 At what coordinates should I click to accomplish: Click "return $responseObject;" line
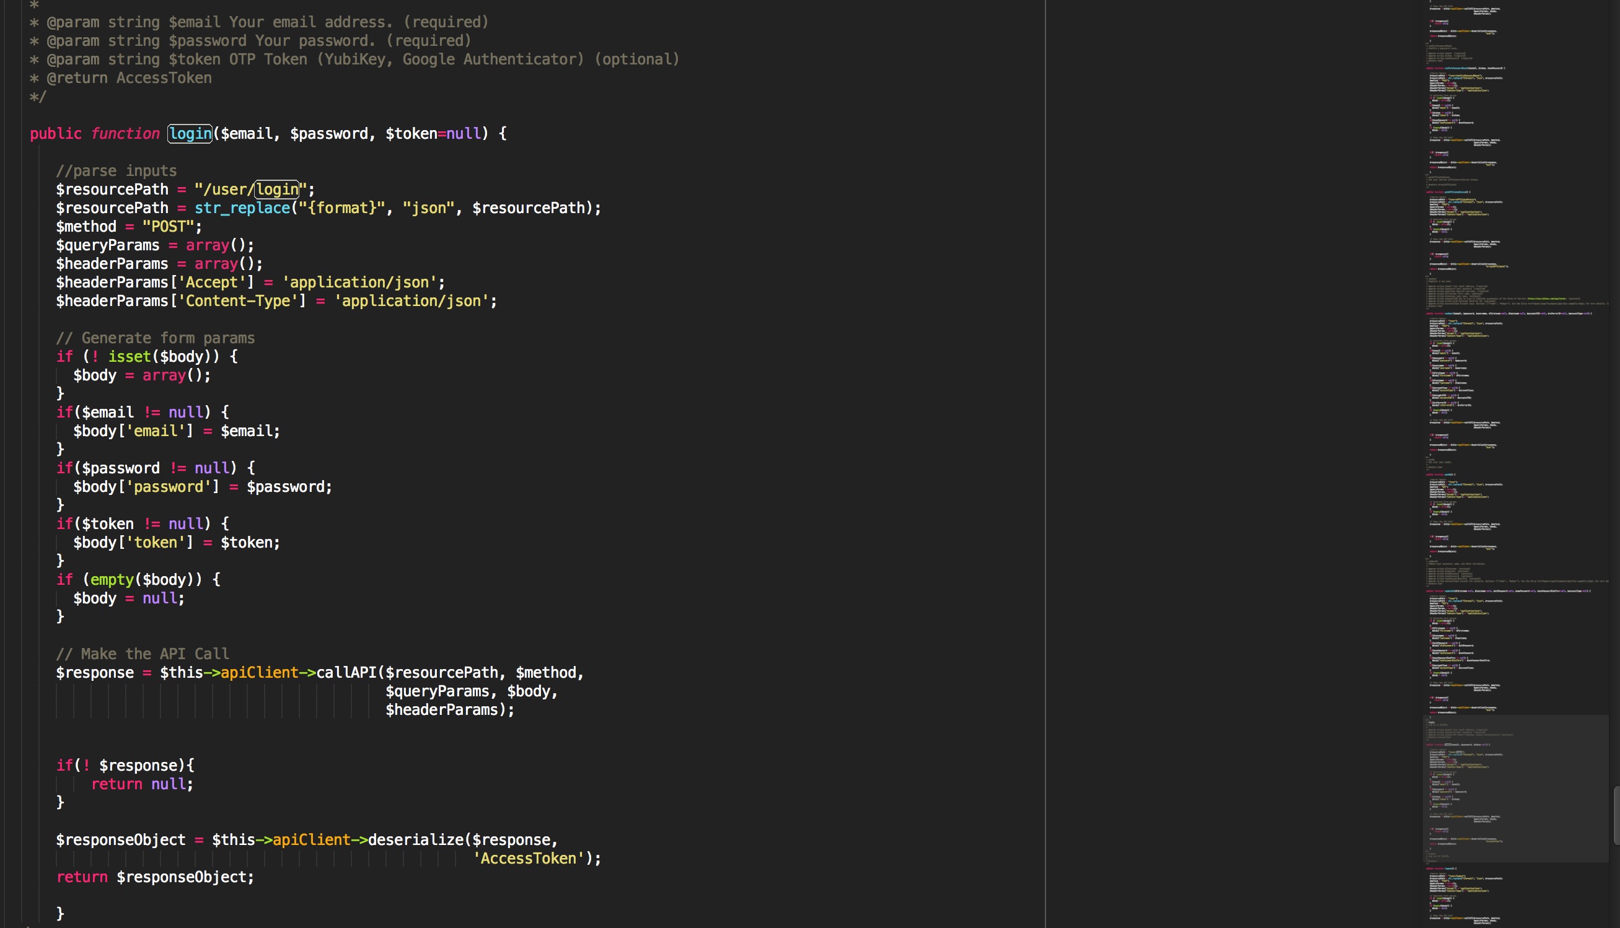155,877
